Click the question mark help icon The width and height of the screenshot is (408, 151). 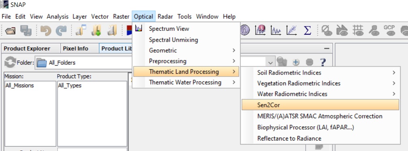click(x=323, y=62)
